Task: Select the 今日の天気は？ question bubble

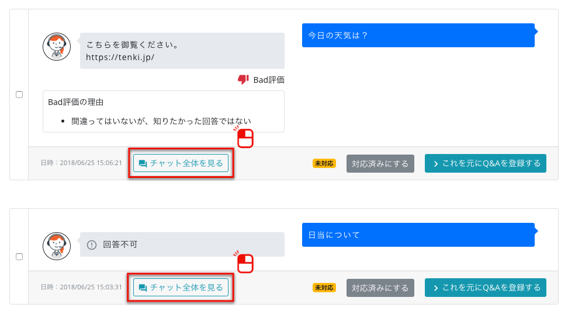Action: coord(418,35)
